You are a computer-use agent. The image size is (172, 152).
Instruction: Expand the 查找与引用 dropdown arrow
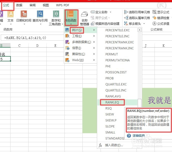[x=41, y=24]
